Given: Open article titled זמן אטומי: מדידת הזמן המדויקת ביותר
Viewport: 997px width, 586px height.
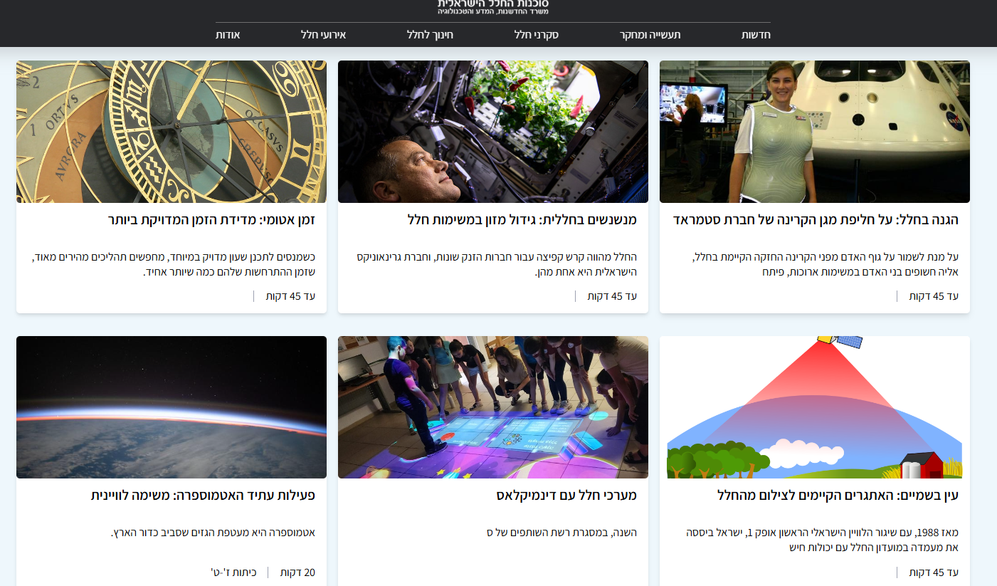Looking at the screenshot, I should pos(211,220).
